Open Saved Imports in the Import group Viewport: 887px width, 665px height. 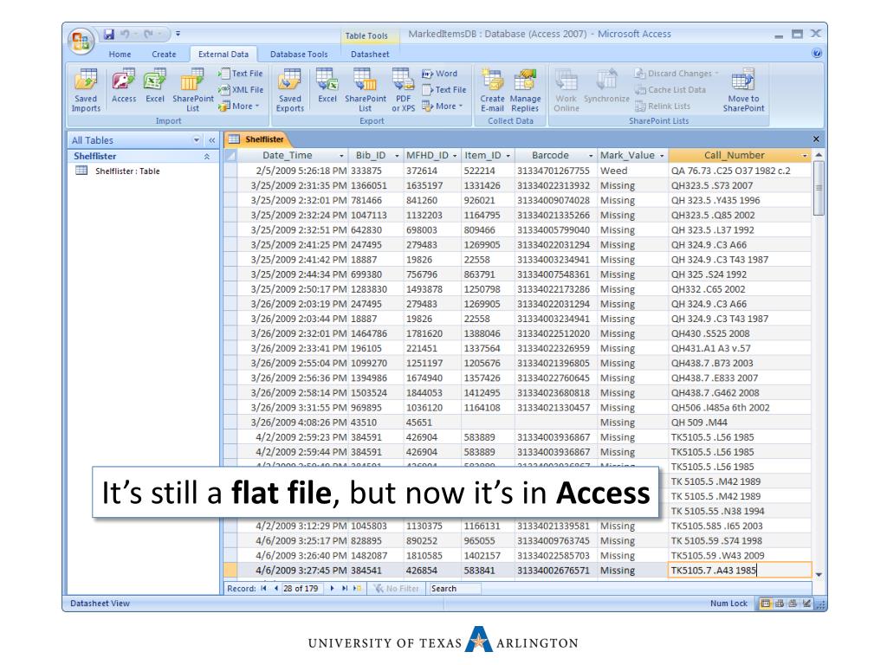click(x=86, y=90)
